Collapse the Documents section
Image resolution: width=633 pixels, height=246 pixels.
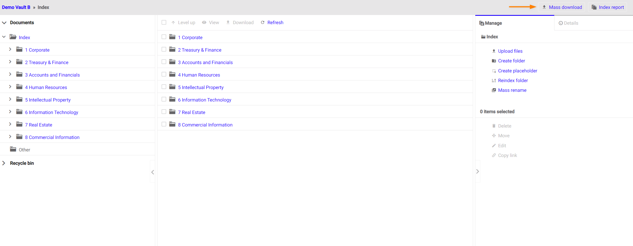click(4, 23)
